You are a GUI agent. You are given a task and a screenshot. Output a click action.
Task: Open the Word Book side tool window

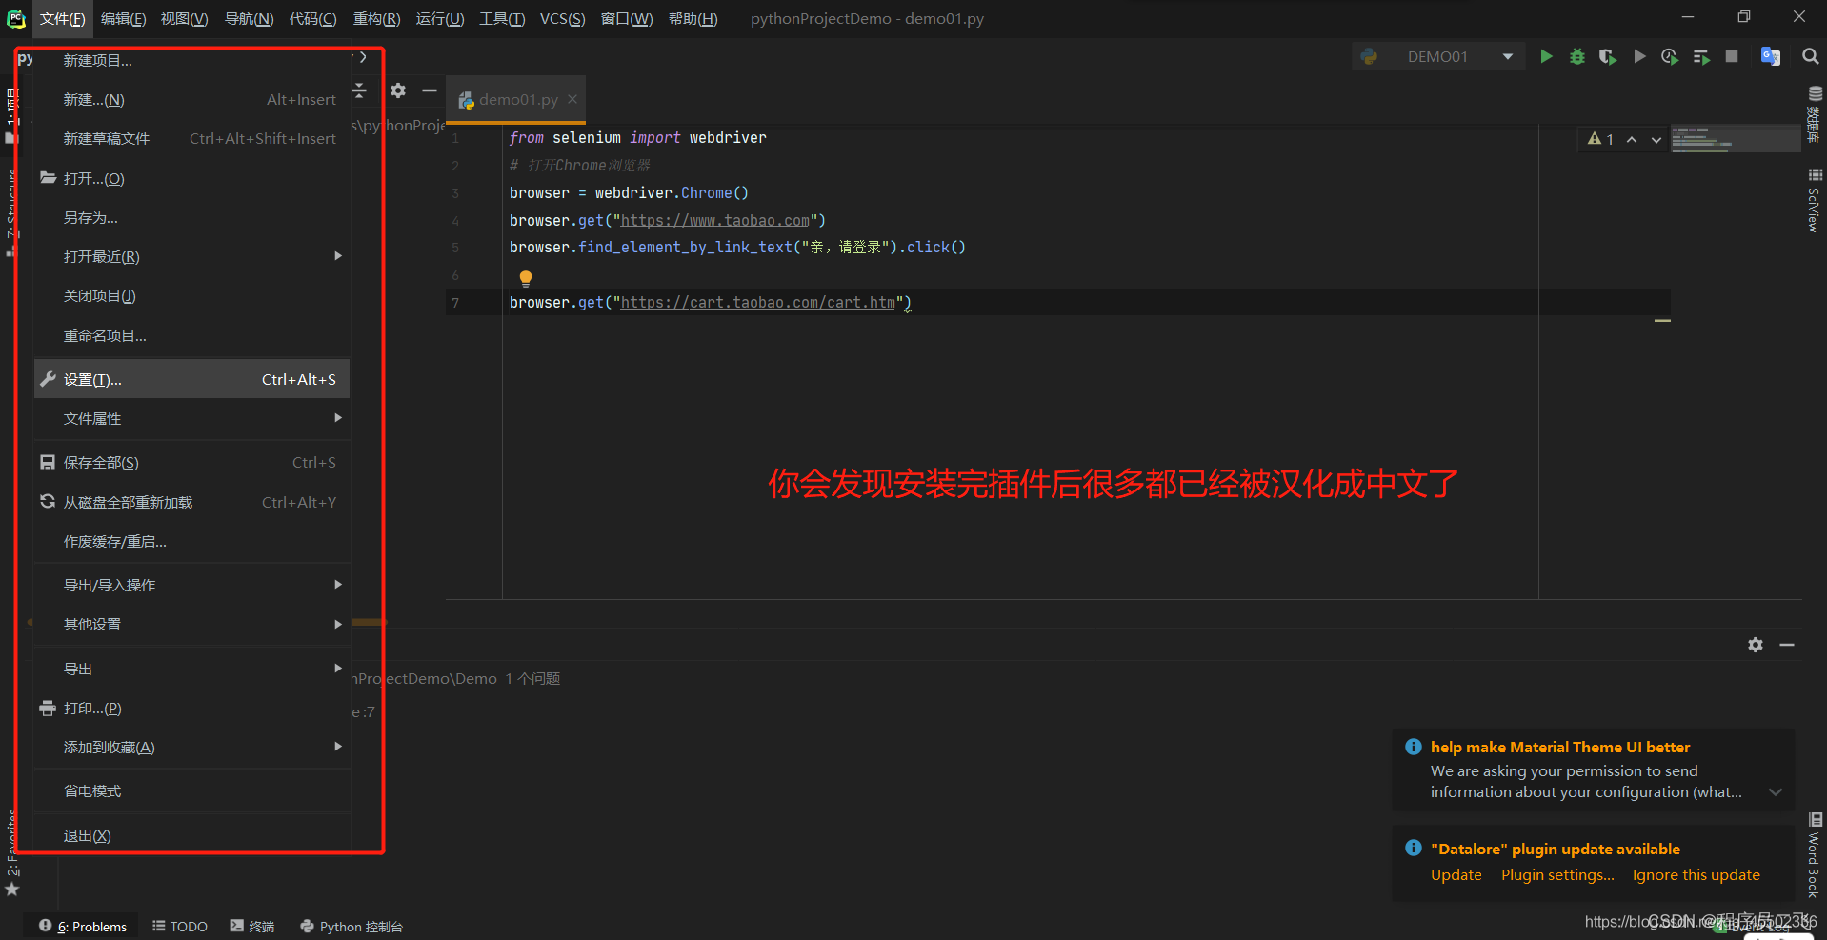point(1815,855)
